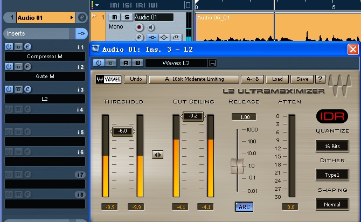
Task: Reset left output peak reading -4.1
Action: pyautogui.click(x=180, y=207)
